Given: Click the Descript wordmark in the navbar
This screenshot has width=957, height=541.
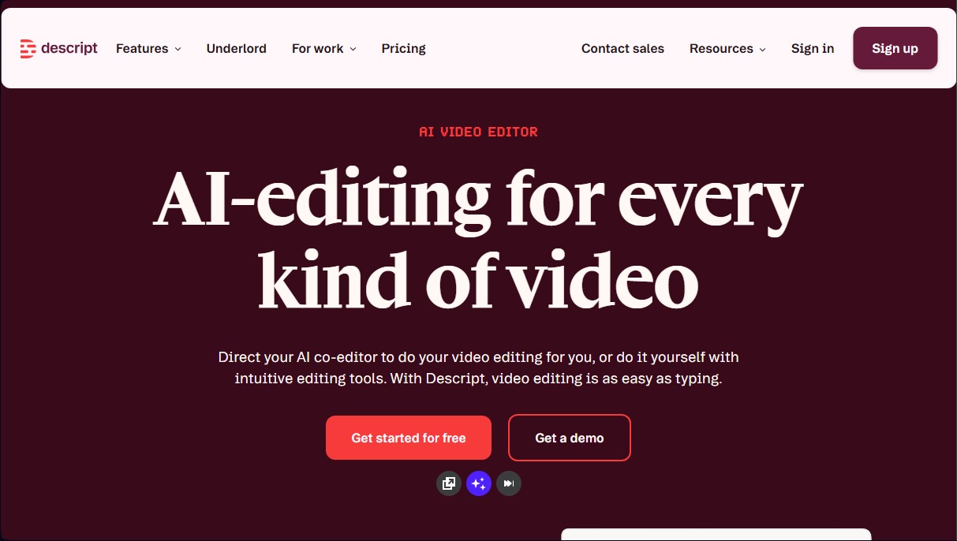Looking at the screenshot, I should click(x=70, y=48).
